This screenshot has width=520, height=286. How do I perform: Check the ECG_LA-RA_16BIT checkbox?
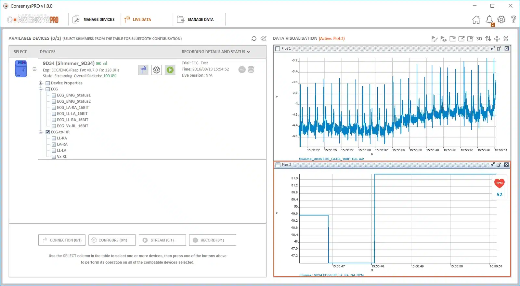tap(54, 108)
